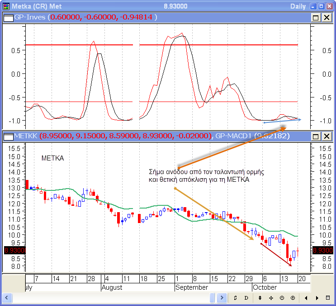Click the last square icon in bottom toolbar
The height and width of the screenshot is (306, 336).
click(x=328, y=298)
